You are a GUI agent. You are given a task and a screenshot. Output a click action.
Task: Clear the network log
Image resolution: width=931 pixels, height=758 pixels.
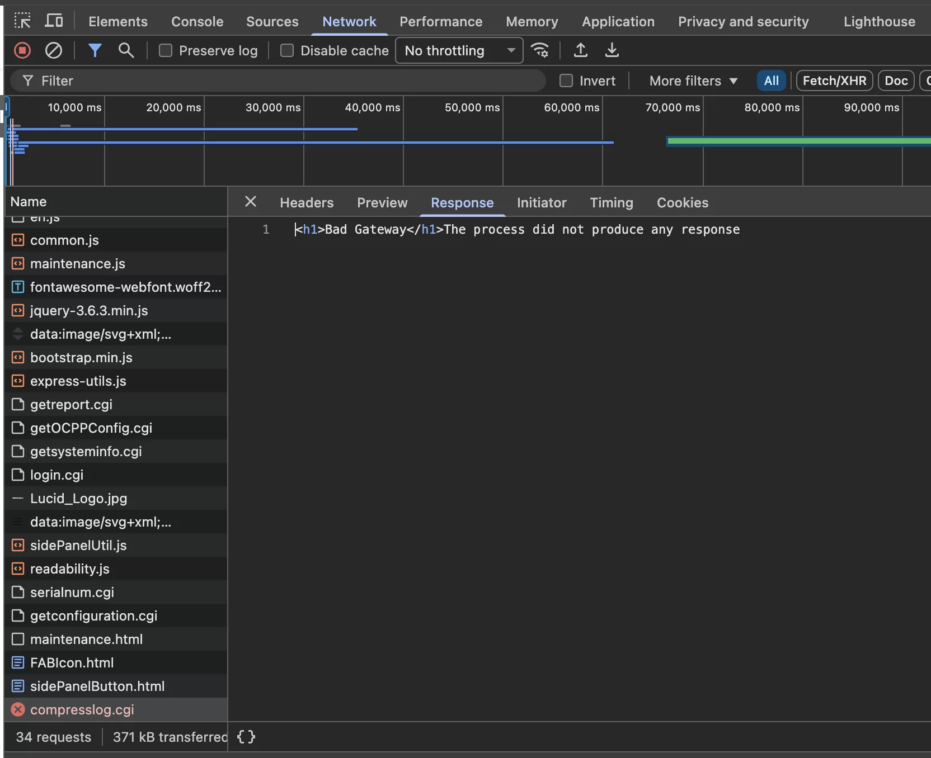pos(54,50)
